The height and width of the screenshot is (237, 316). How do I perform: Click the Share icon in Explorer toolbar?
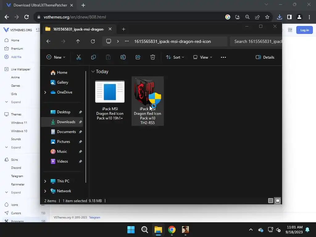coord(138,57)
